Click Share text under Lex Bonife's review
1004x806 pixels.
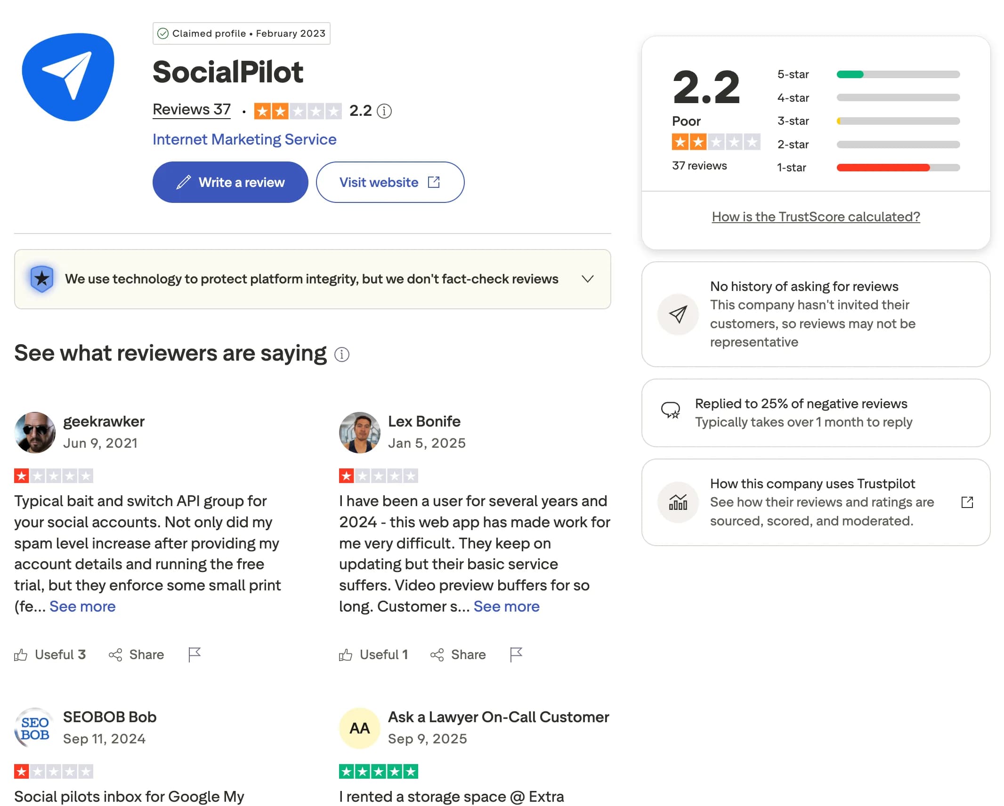(x=468, y=655)
